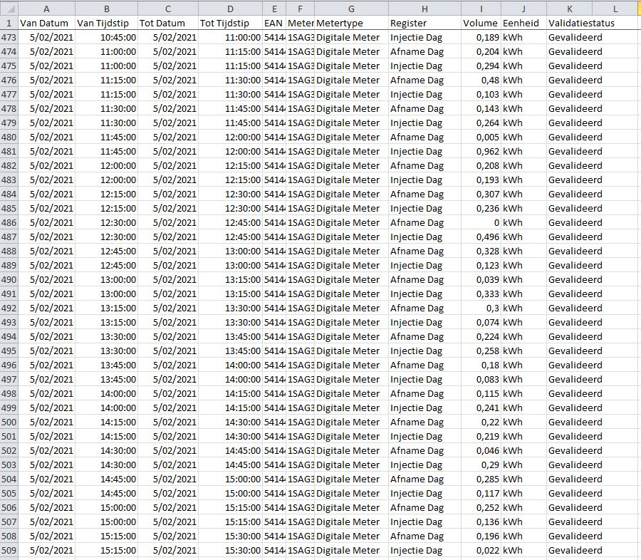641x560 pixels.
Task: Click row number 509
Action: point(9,550)
